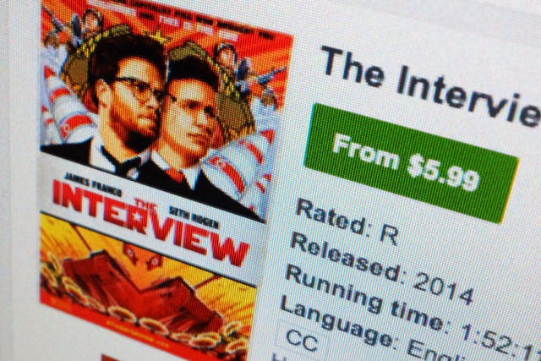Click the English language value

(x=433, y=351)
